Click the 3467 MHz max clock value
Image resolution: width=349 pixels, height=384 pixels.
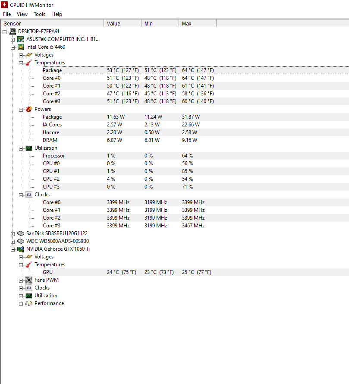coord(193,226)
